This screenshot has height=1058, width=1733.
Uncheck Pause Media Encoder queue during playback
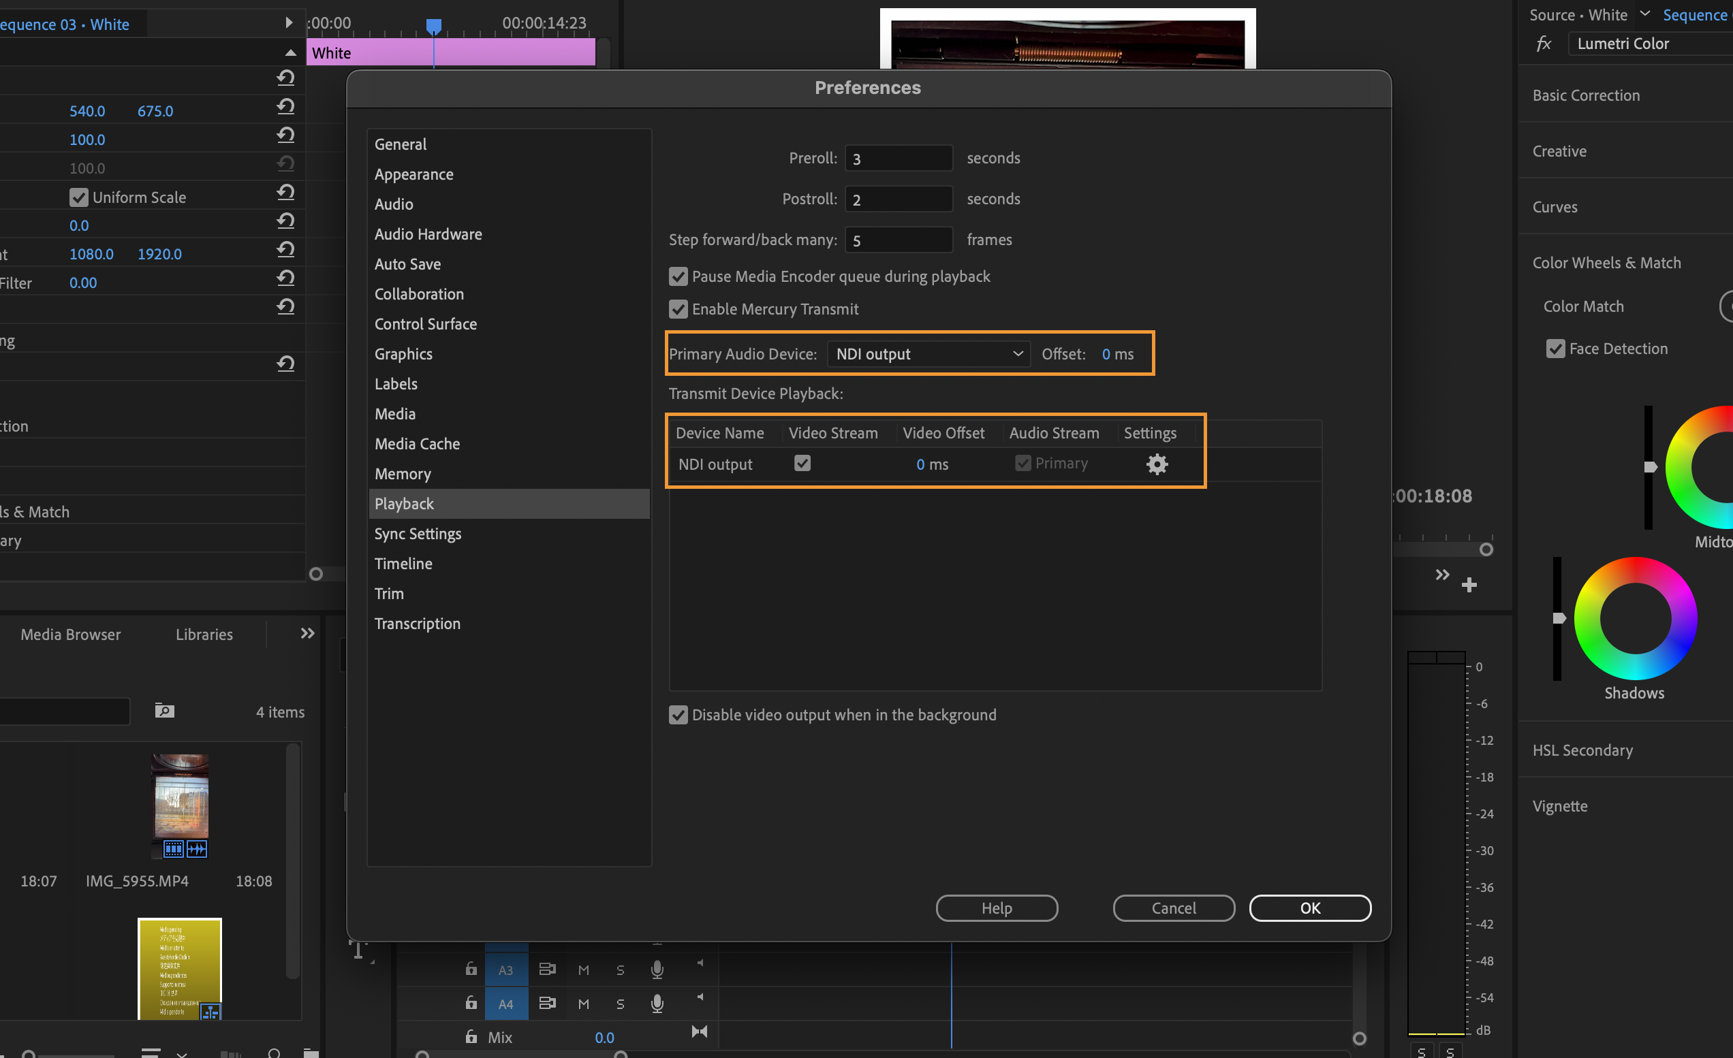click(x=678, y=276)
